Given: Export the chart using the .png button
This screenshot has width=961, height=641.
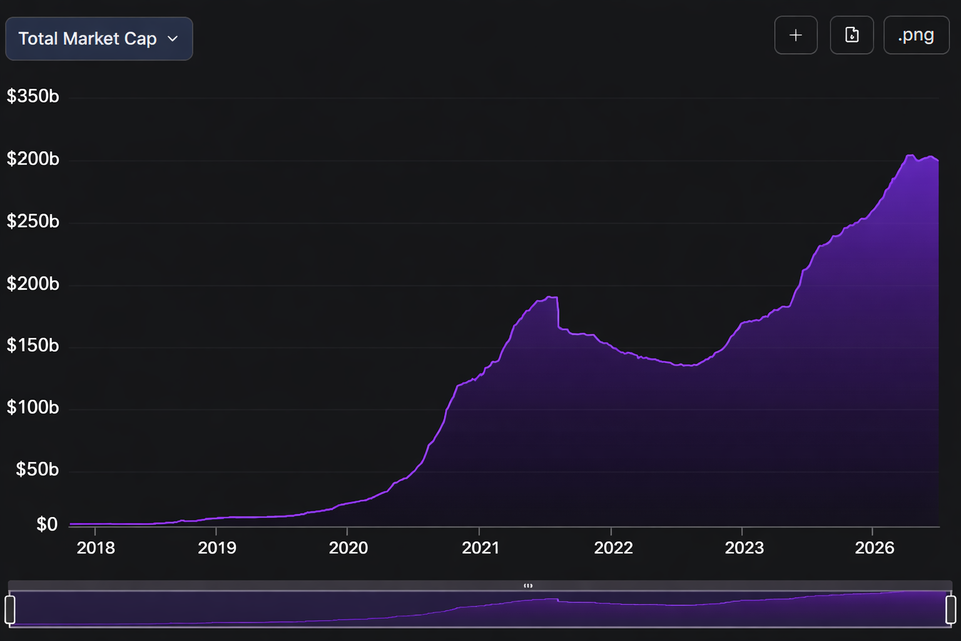Looking at the screenshot, I should coord(916,36).
